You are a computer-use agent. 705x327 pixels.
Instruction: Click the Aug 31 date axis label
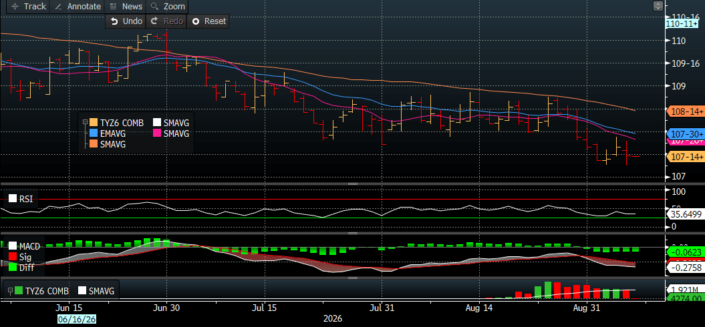(x=587, y=308)
